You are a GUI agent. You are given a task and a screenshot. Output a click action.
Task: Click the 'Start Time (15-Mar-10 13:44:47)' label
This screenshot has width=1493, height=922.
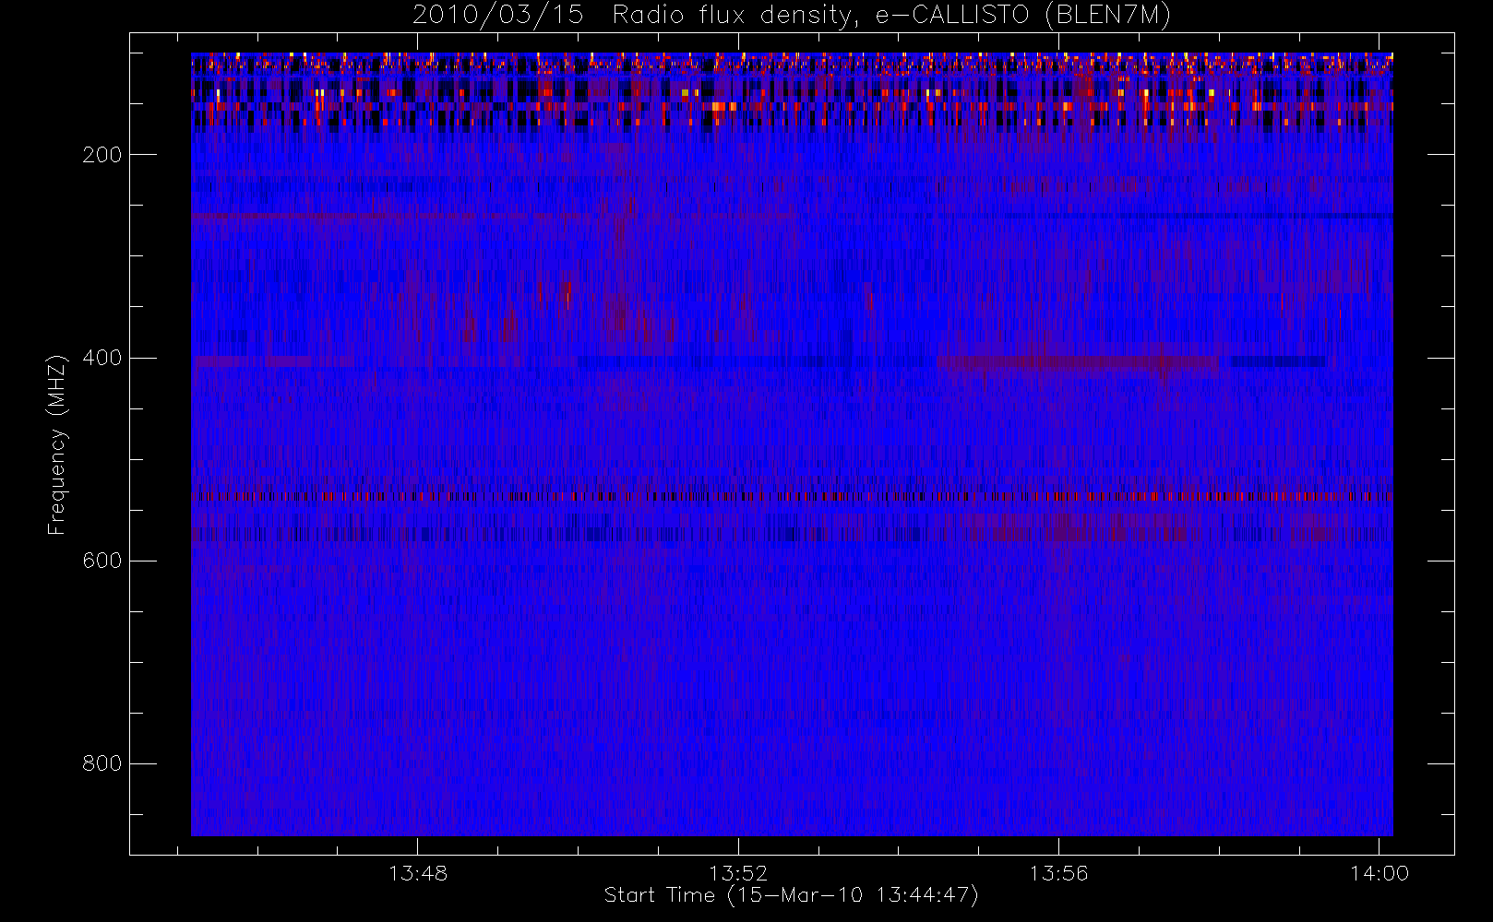point(791,895)
